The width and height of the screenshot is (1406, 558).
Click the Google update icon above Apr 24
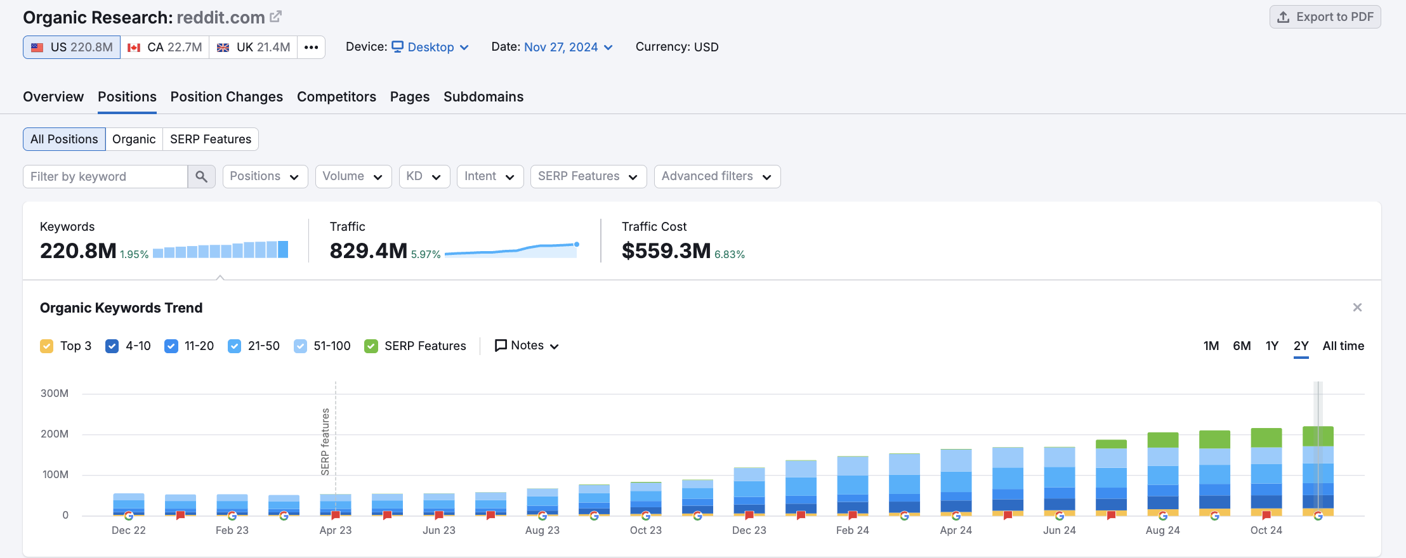[x=956, y=516]
